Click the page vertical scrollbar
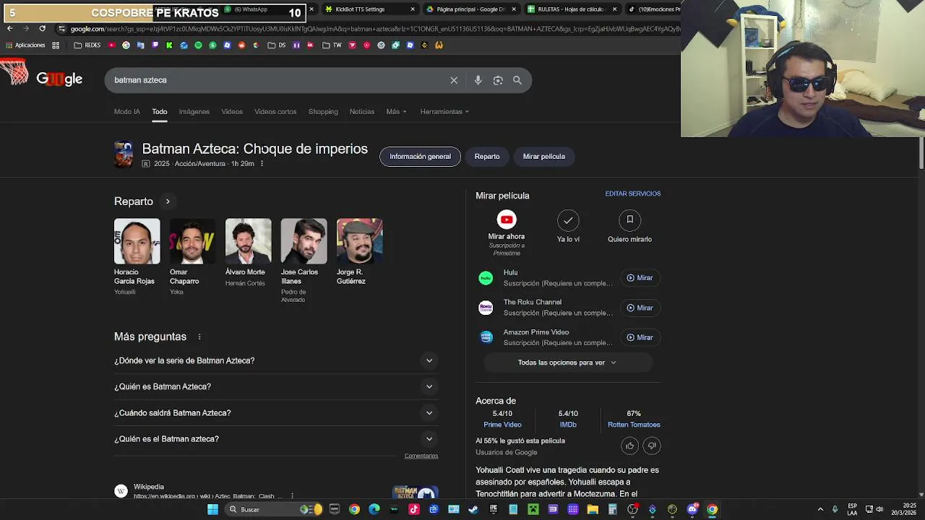The image size is (925, 520). [x=921, y=152]
